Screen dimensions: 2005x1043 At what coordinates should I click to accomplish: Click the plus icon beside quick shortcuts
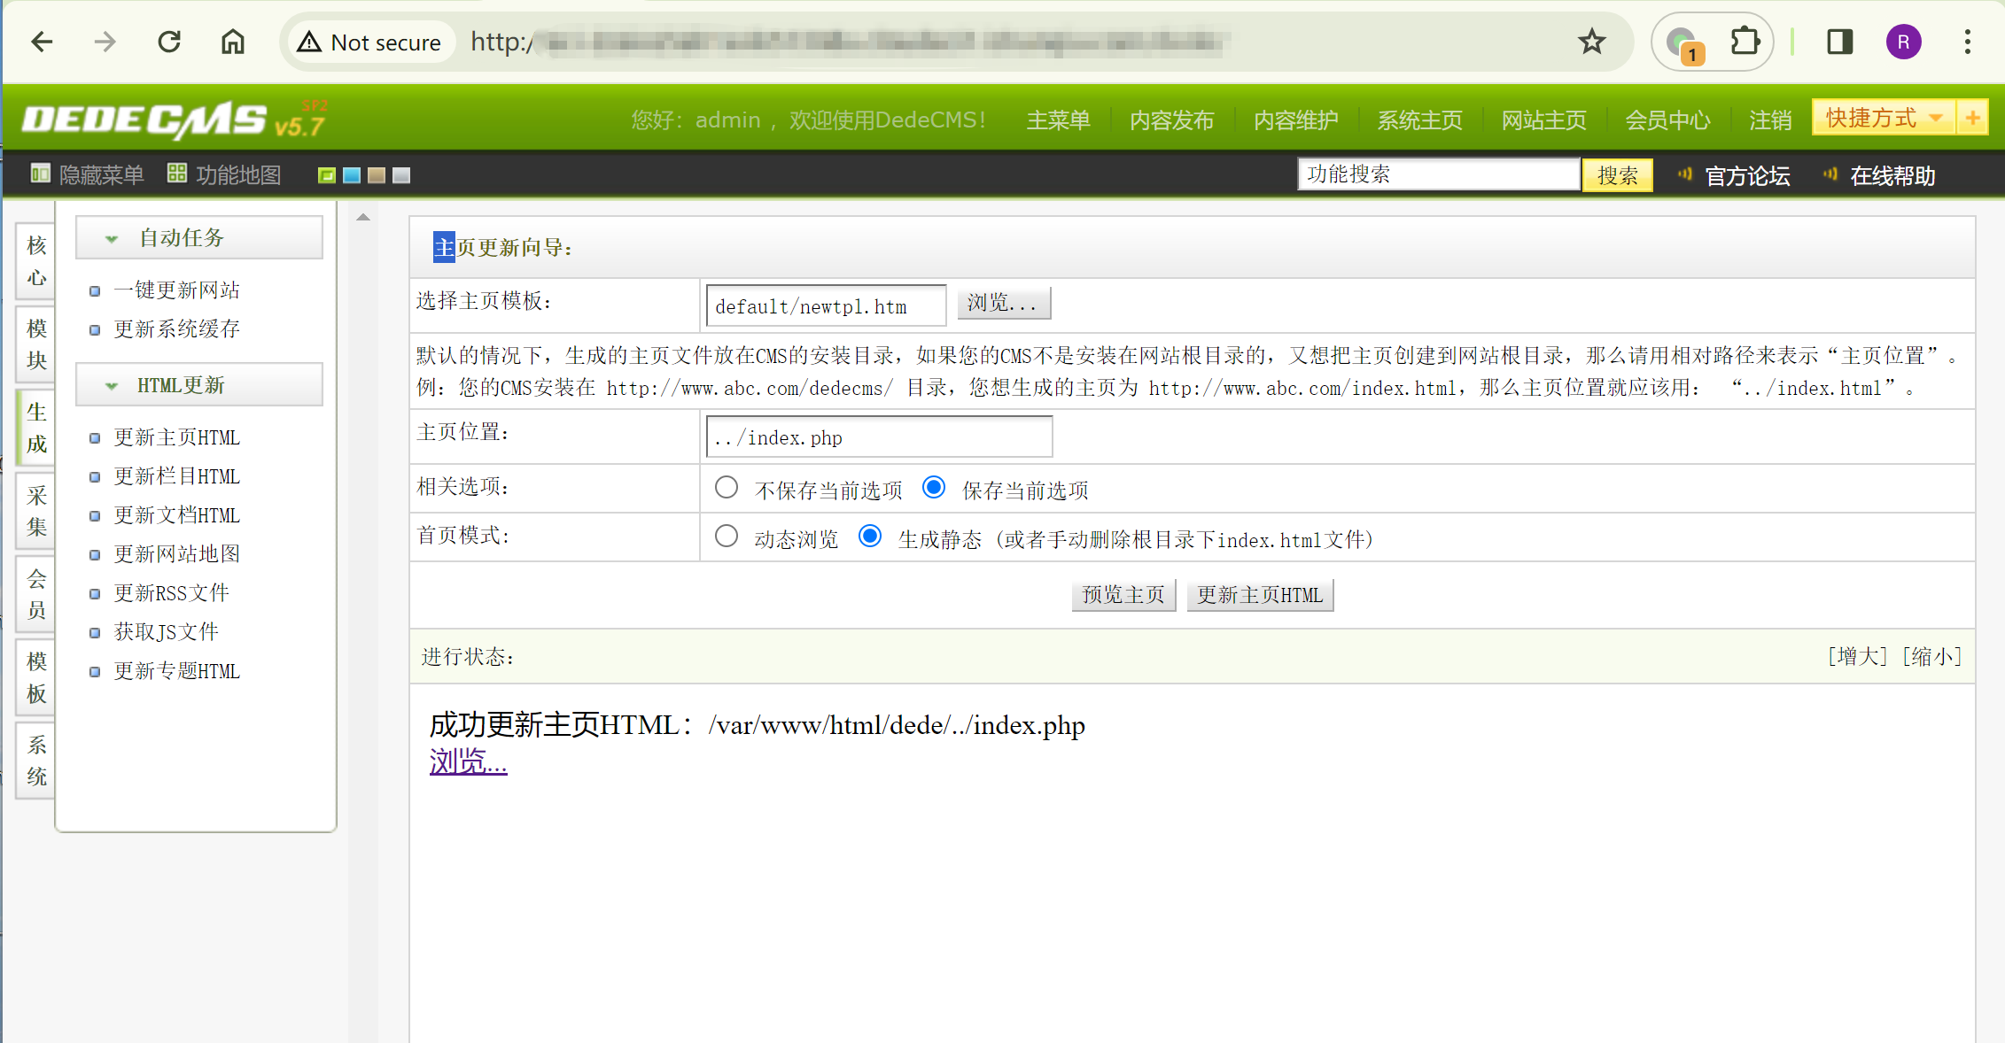click(1972, 118)
